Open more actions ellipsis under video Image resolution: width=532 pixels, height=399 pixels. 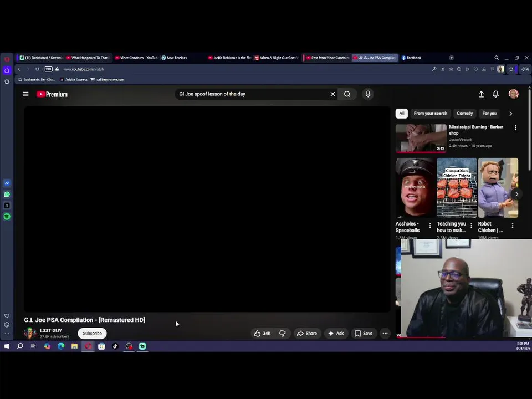coord(385,334)
